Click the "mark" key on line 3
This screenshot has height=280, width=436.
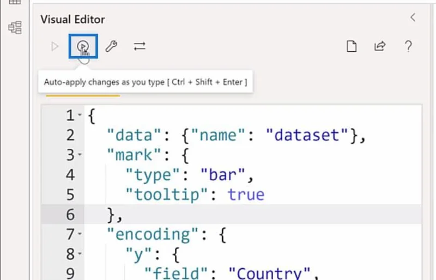click(134, 155)
